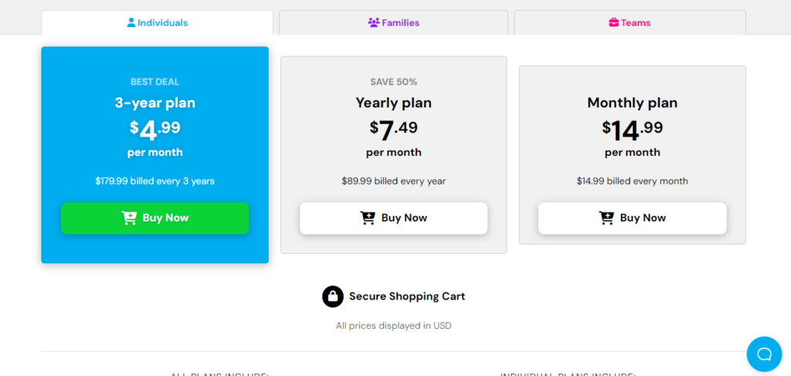
Task: Switch to the Teams tab
Action: (x=636, y=22)
